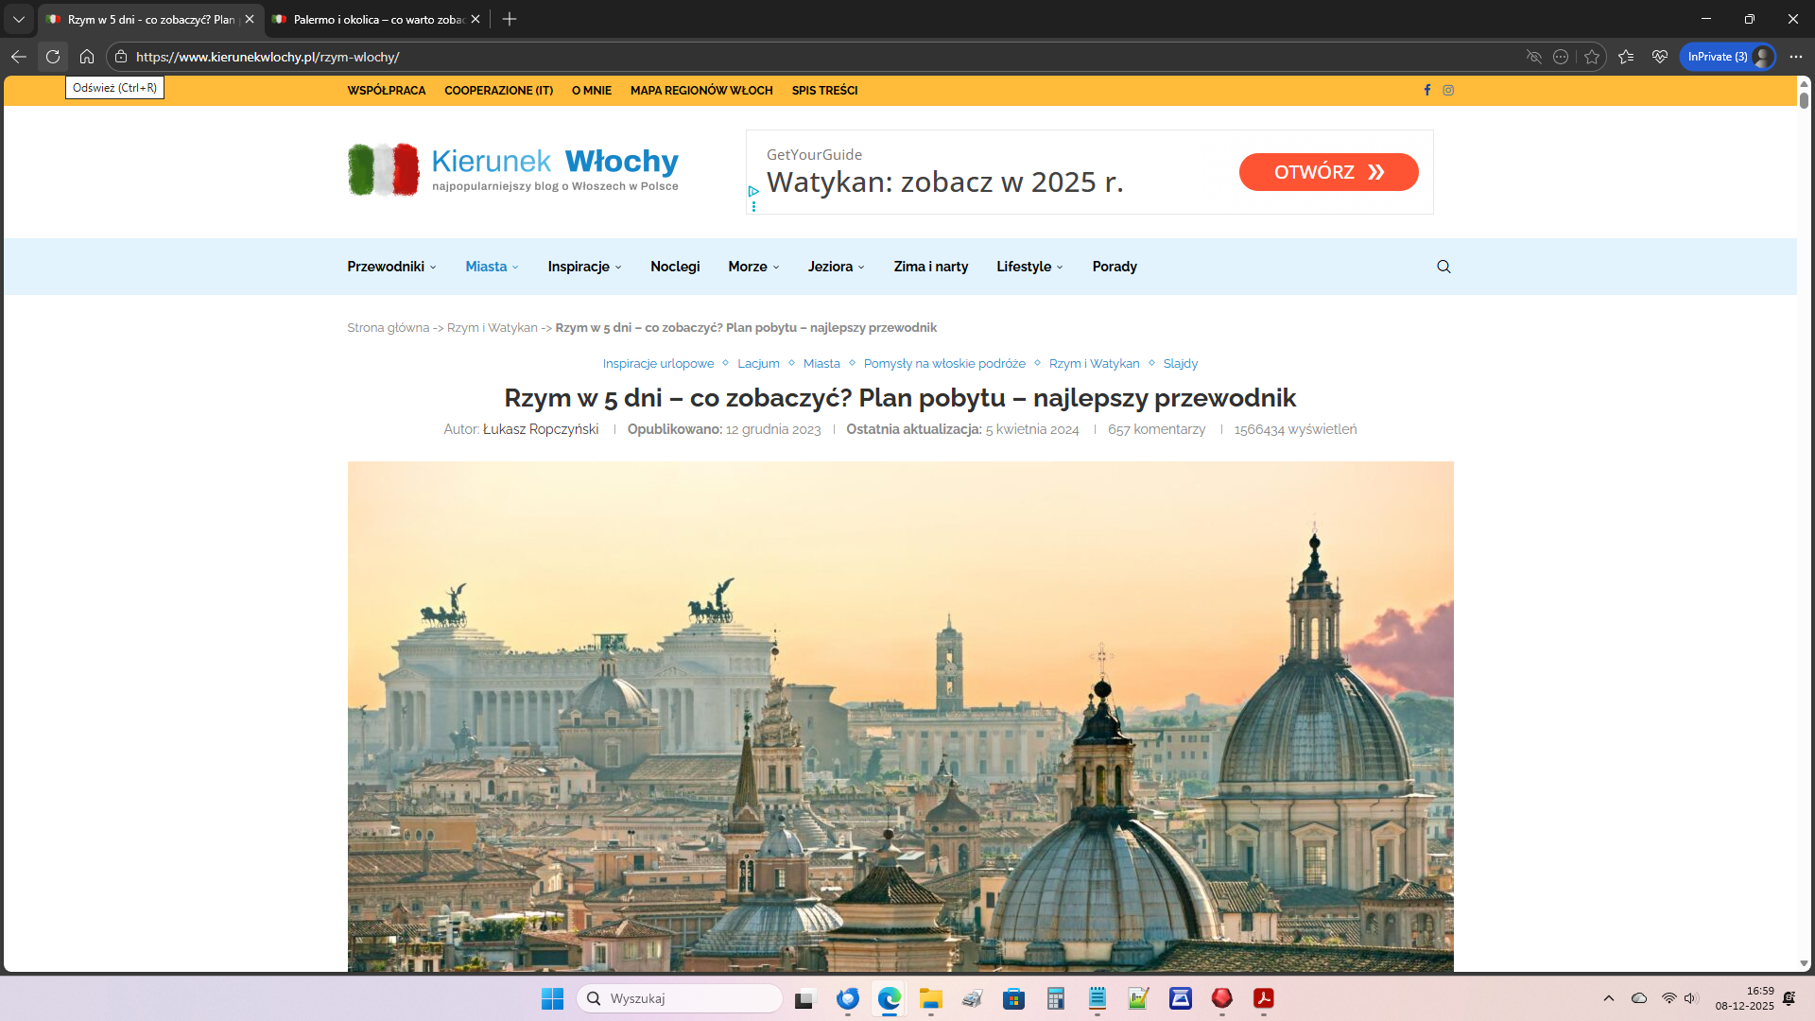Open the Noclegi menu item
1815x1021 pixels.
675,267
